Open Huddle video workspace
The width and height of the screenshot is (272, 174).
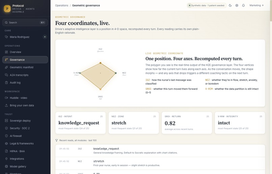(x=25, y=98)
